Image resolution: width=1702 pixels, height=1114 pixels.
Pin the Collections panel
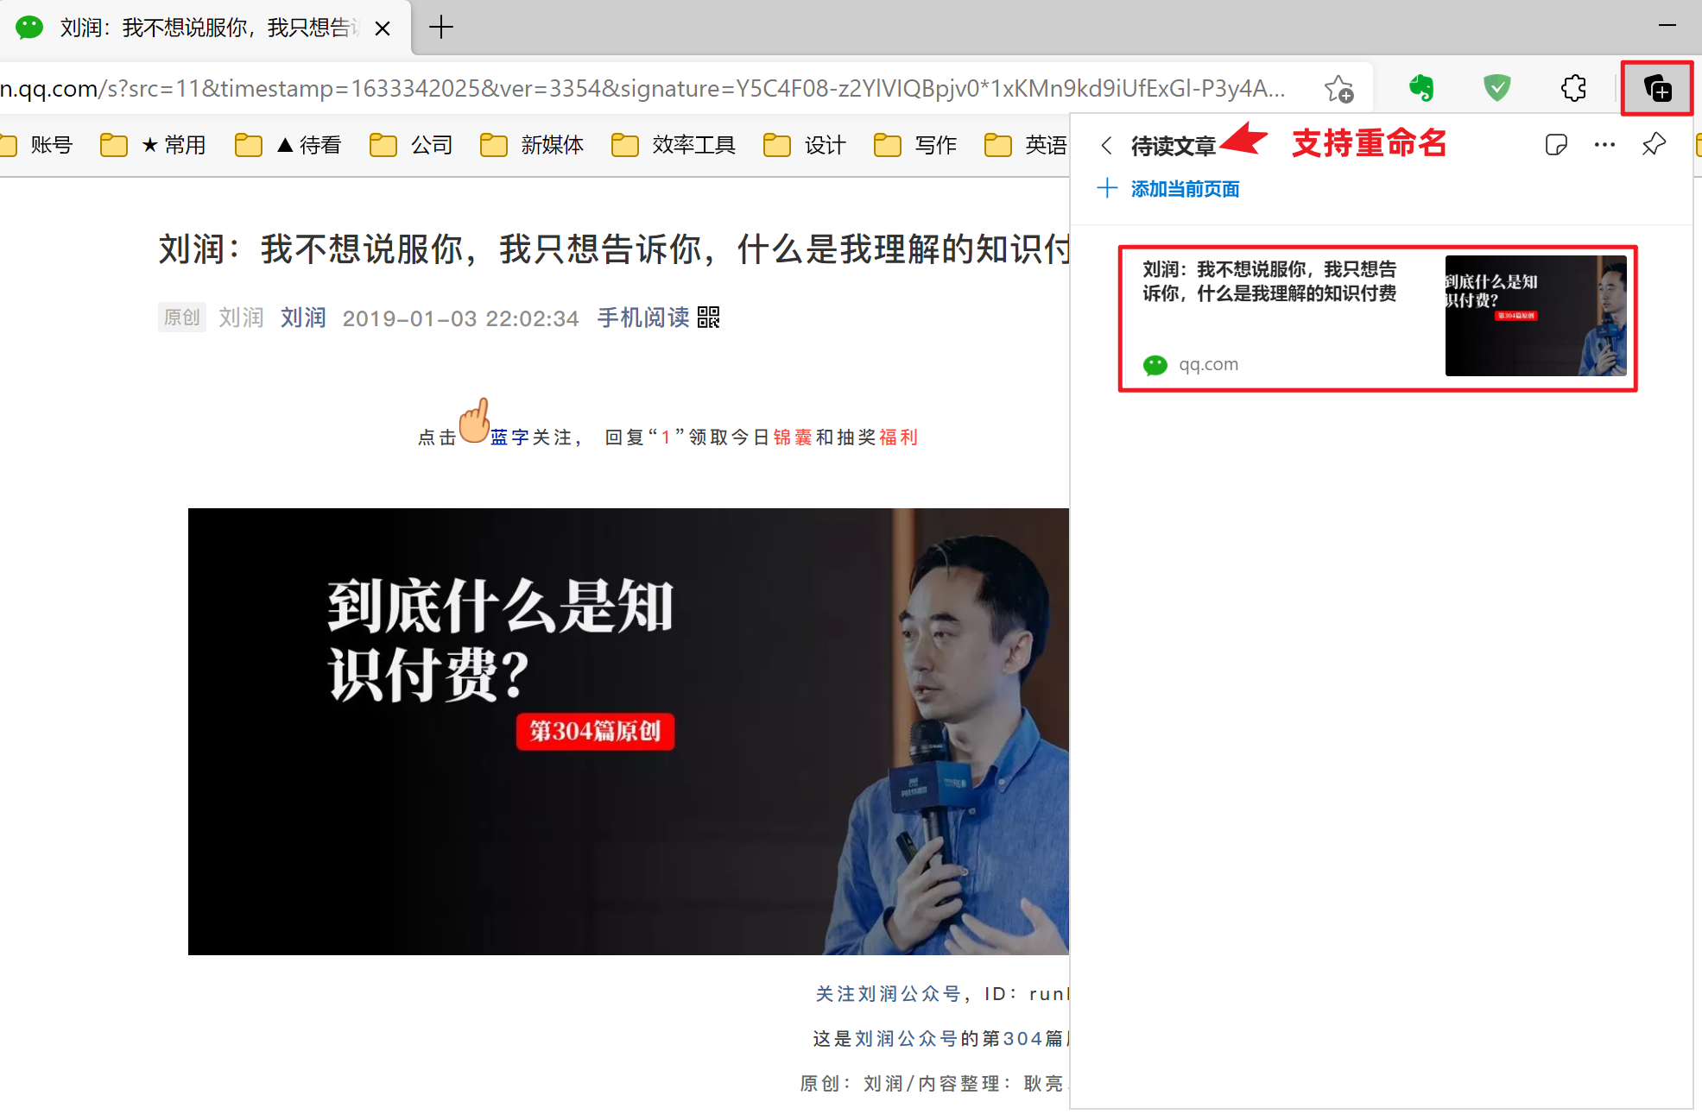[x=1653, y=144]
